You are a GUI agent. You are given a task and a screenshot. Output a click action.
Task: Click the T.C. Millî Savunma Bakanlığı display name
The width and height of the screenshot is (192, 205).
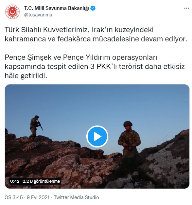click(57, 8)
